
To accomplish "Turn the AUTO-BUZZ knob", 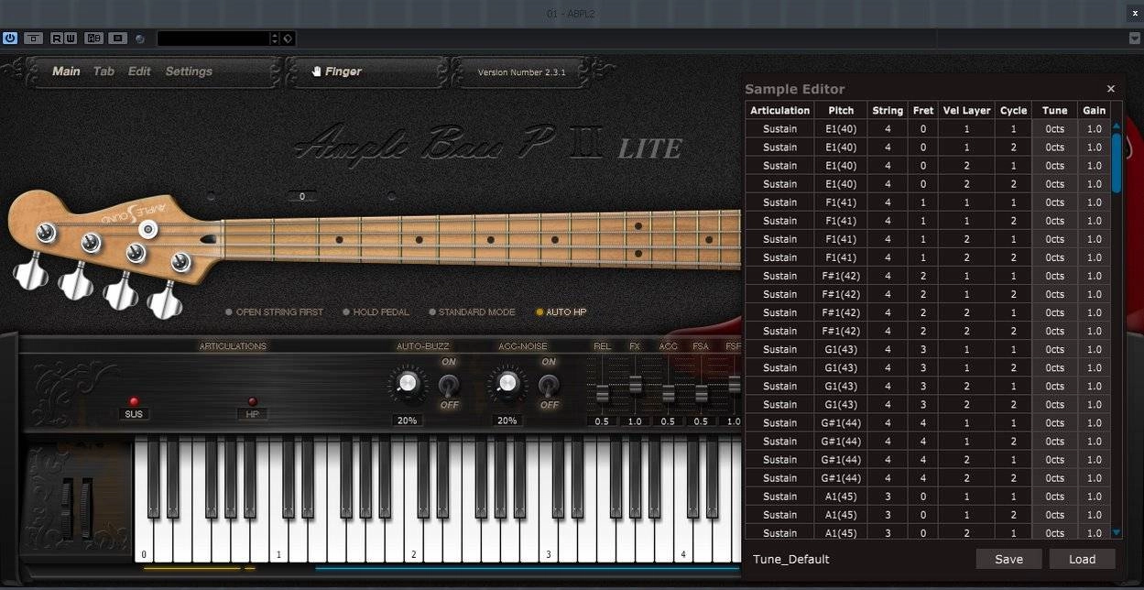I will pyautogui.click(x=408, y=383).
